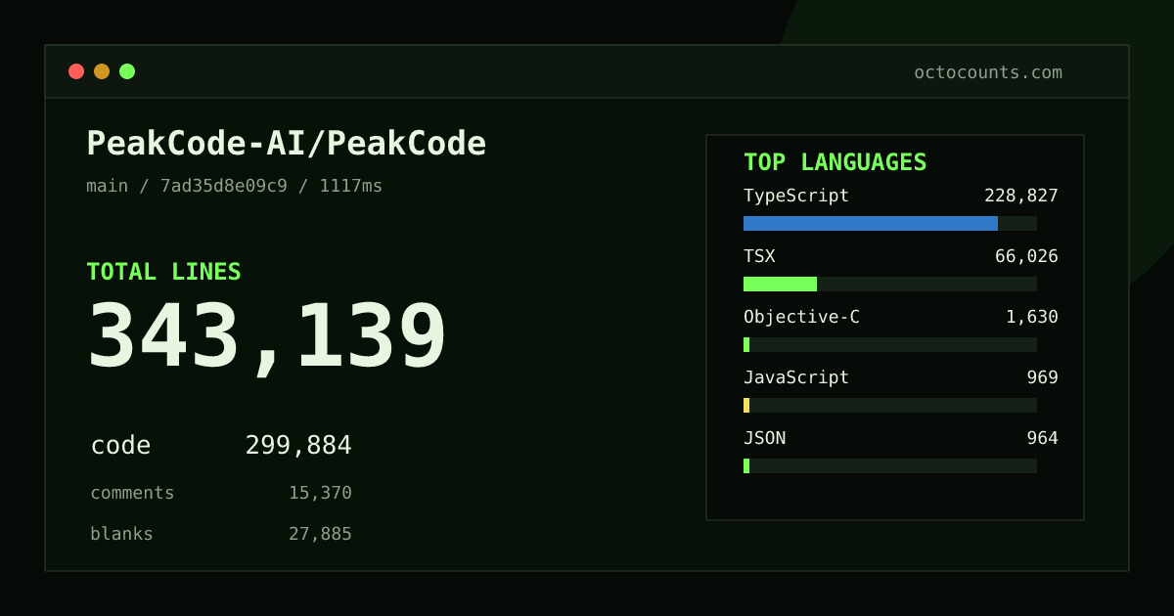This screenshot has height=616, width=1174.
Task: Select the TypeScript language label
Action: [x=796, y=196]
